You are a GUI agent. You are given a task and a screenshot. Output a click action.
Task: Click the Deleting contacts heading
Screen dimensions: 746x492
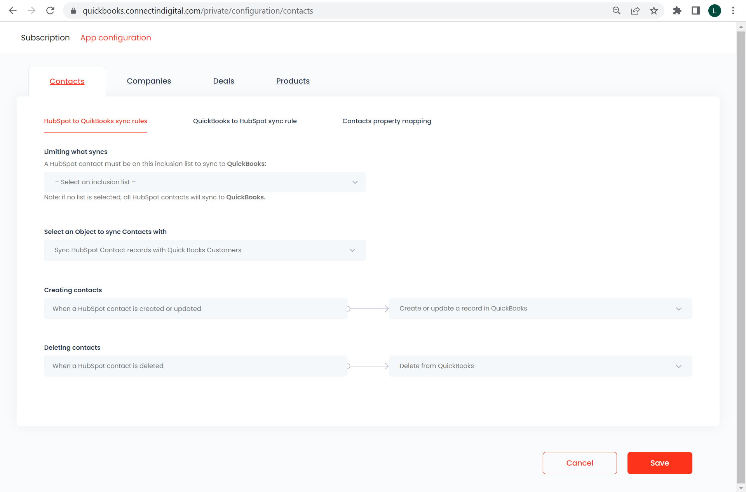pyautogui.click(x=72, y=347)
